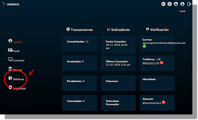This screenshot has height=120, width=198.
Task: Click the ID card icon beside Perfil
Action: [10, 50]
